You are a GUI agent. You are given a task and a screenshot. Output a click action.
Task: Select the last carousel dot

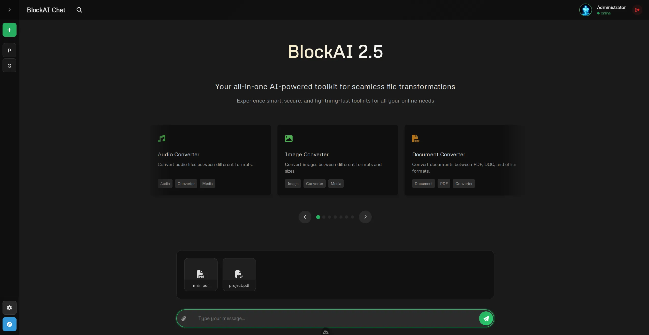(352, 217)
